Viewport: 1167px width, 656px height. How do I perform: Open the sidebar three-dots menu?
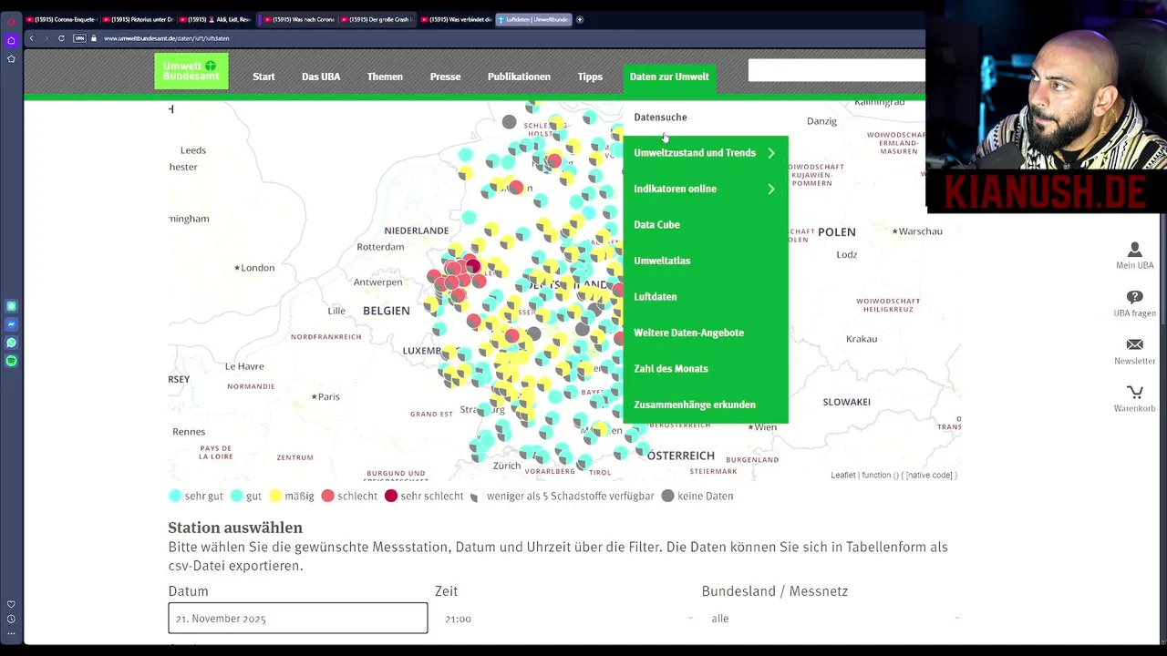(x=11, y=635)
